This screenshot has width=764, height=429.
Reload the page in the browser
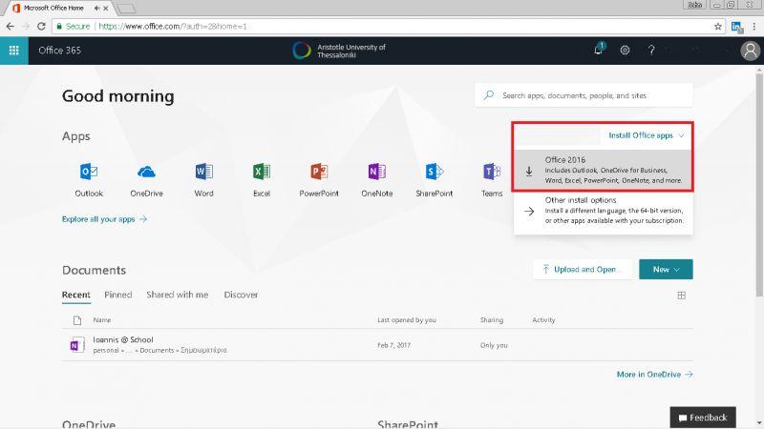point(41,27)
